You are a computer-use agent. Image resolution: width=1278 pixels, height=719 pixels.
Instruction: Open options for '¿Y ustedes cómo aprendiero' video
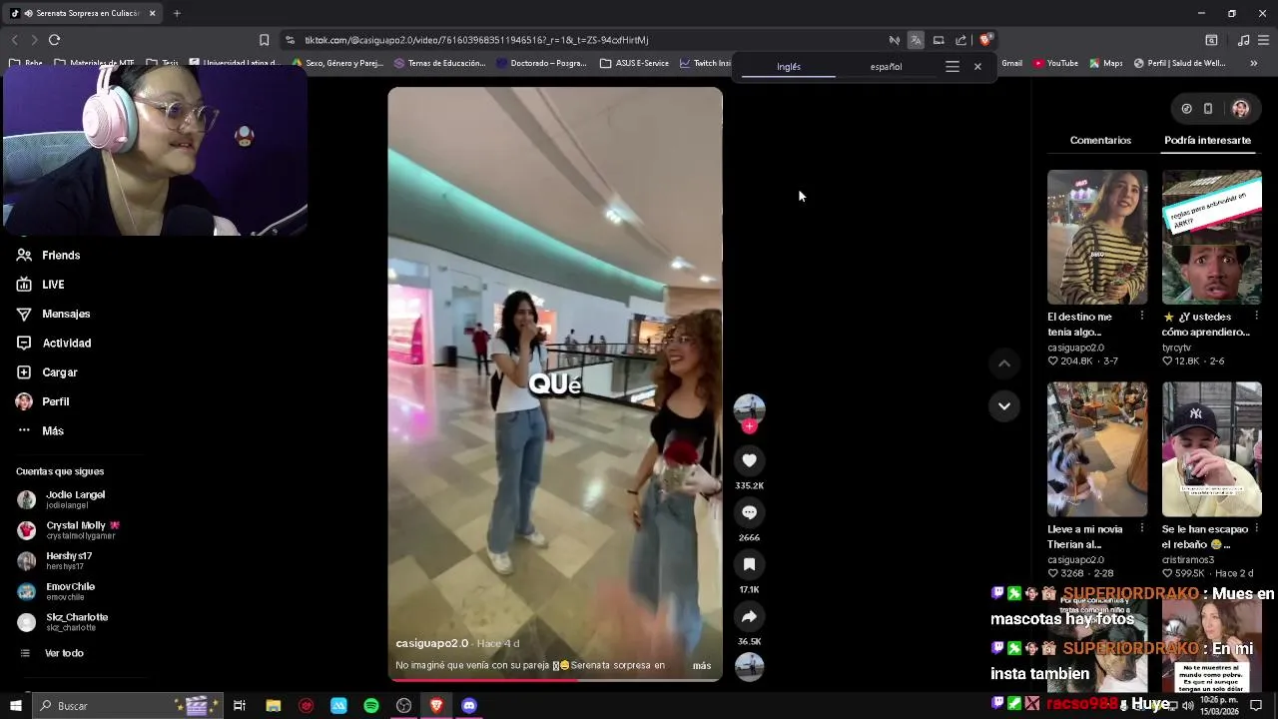coord(1256,316)
